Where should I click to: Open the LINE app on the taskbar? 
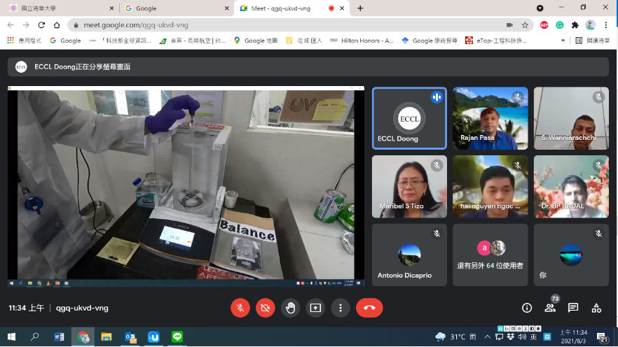(177, 337)
